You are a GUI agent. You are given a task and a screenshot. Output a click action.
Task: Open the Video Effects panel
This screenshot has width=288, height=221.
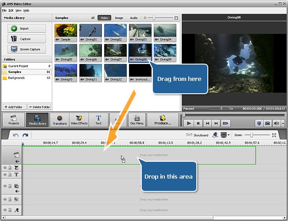pyautogui.click(x=79, y=120)
